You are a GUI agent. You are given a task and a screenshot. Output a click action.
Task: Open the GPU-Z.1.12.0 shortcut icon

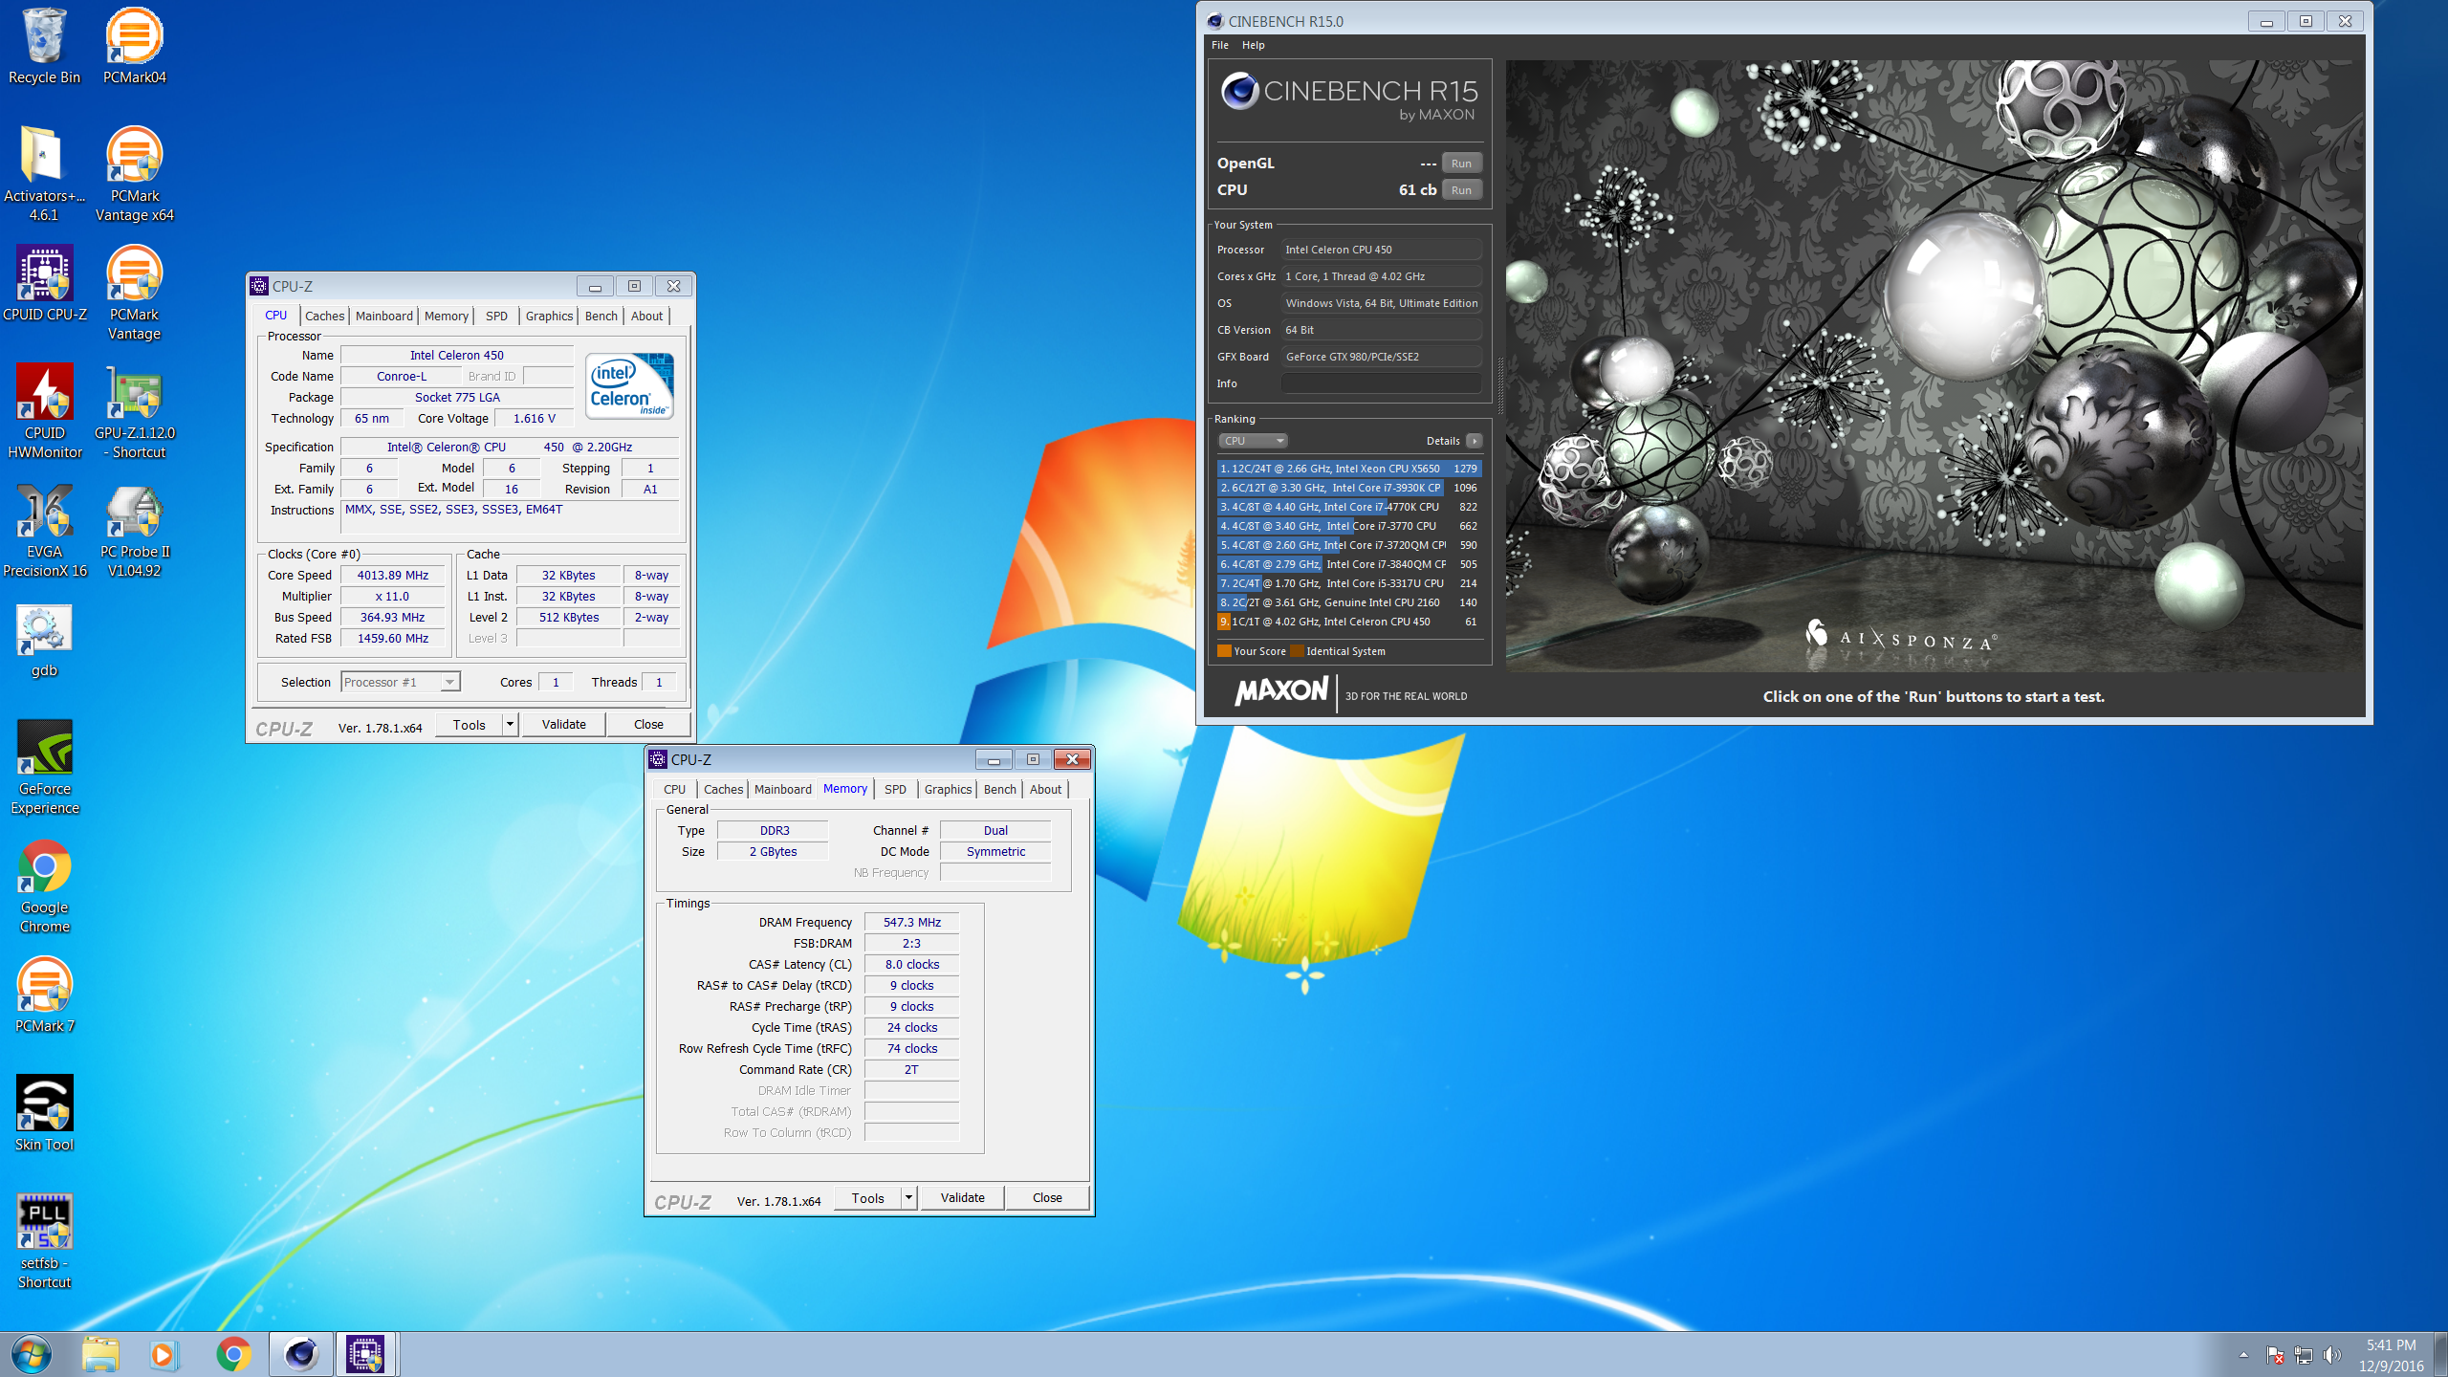[x=135, y=411]
